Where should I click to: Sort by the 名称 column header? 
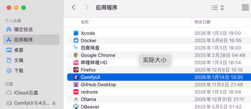pyautogui.click(x=85, y=22)
